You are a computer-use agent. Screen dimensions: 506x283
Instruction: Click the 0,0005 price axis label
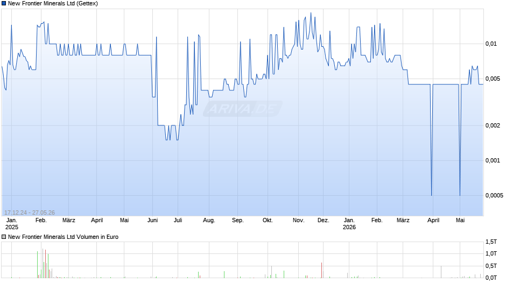coord(494,195)
